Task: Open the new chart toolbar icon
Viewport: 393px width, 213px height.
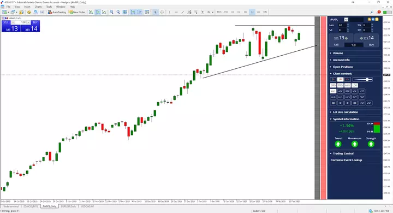Action: point(4,12)
